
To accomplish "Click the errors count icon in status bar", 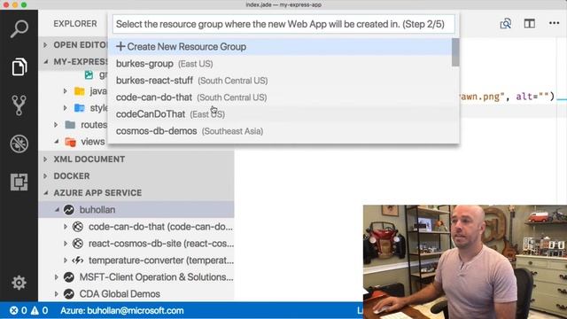I will [14, 310].
